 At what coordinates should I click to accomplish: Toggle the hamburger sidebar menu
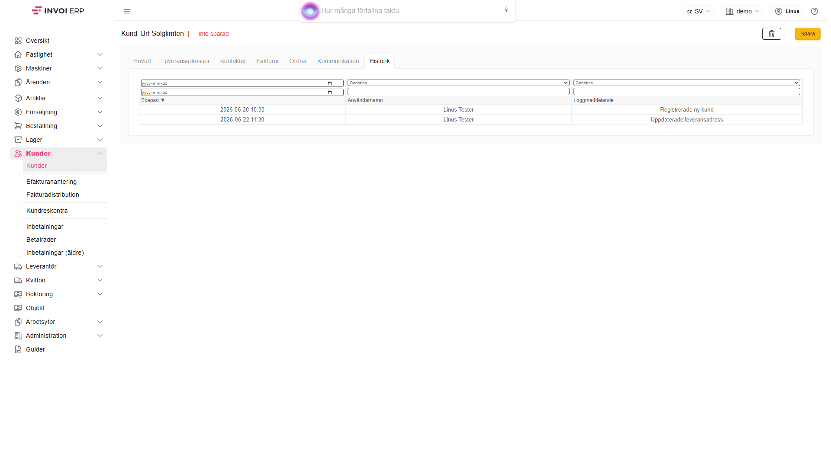click(127, 11)
